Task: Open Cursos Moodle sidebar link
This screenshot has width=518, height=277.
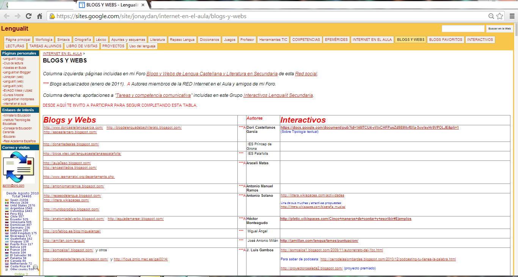Action: (x=13, y=95)
